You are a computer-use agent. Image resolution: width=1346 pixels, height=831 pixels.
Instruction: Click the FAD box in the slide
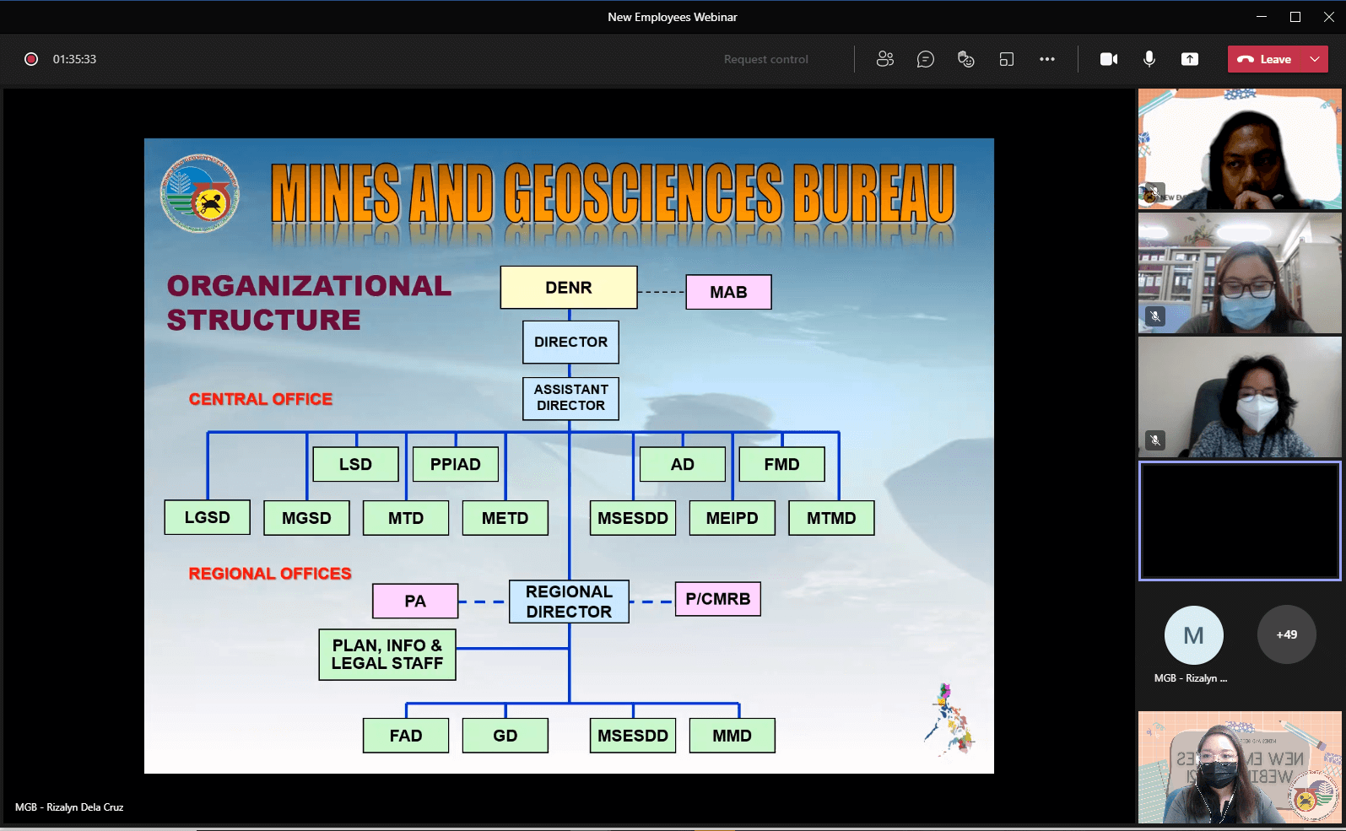406,736
